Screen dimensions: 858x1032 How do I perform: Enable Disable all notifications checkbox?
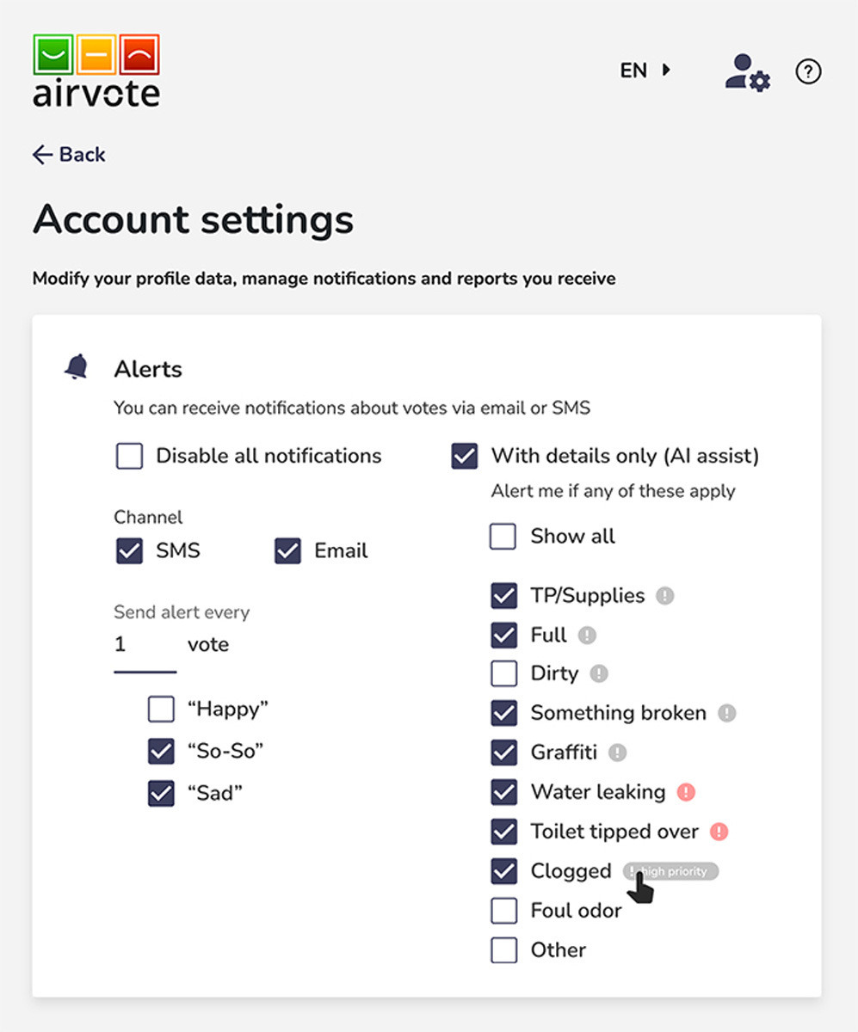pyautogui.click(x=129, y=457)
